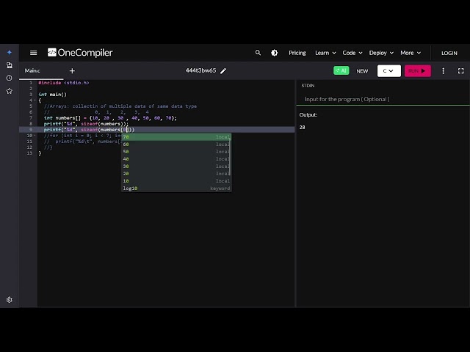Click the OneCompiler logo
Viewport: 470px width, 352px height.
80,53
